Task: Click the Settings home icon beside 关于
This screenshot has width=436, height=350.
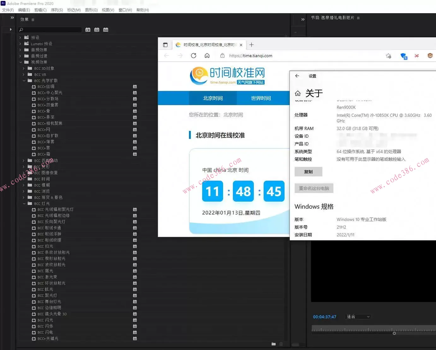Action: pyautogui.click(x=298, y=93)
